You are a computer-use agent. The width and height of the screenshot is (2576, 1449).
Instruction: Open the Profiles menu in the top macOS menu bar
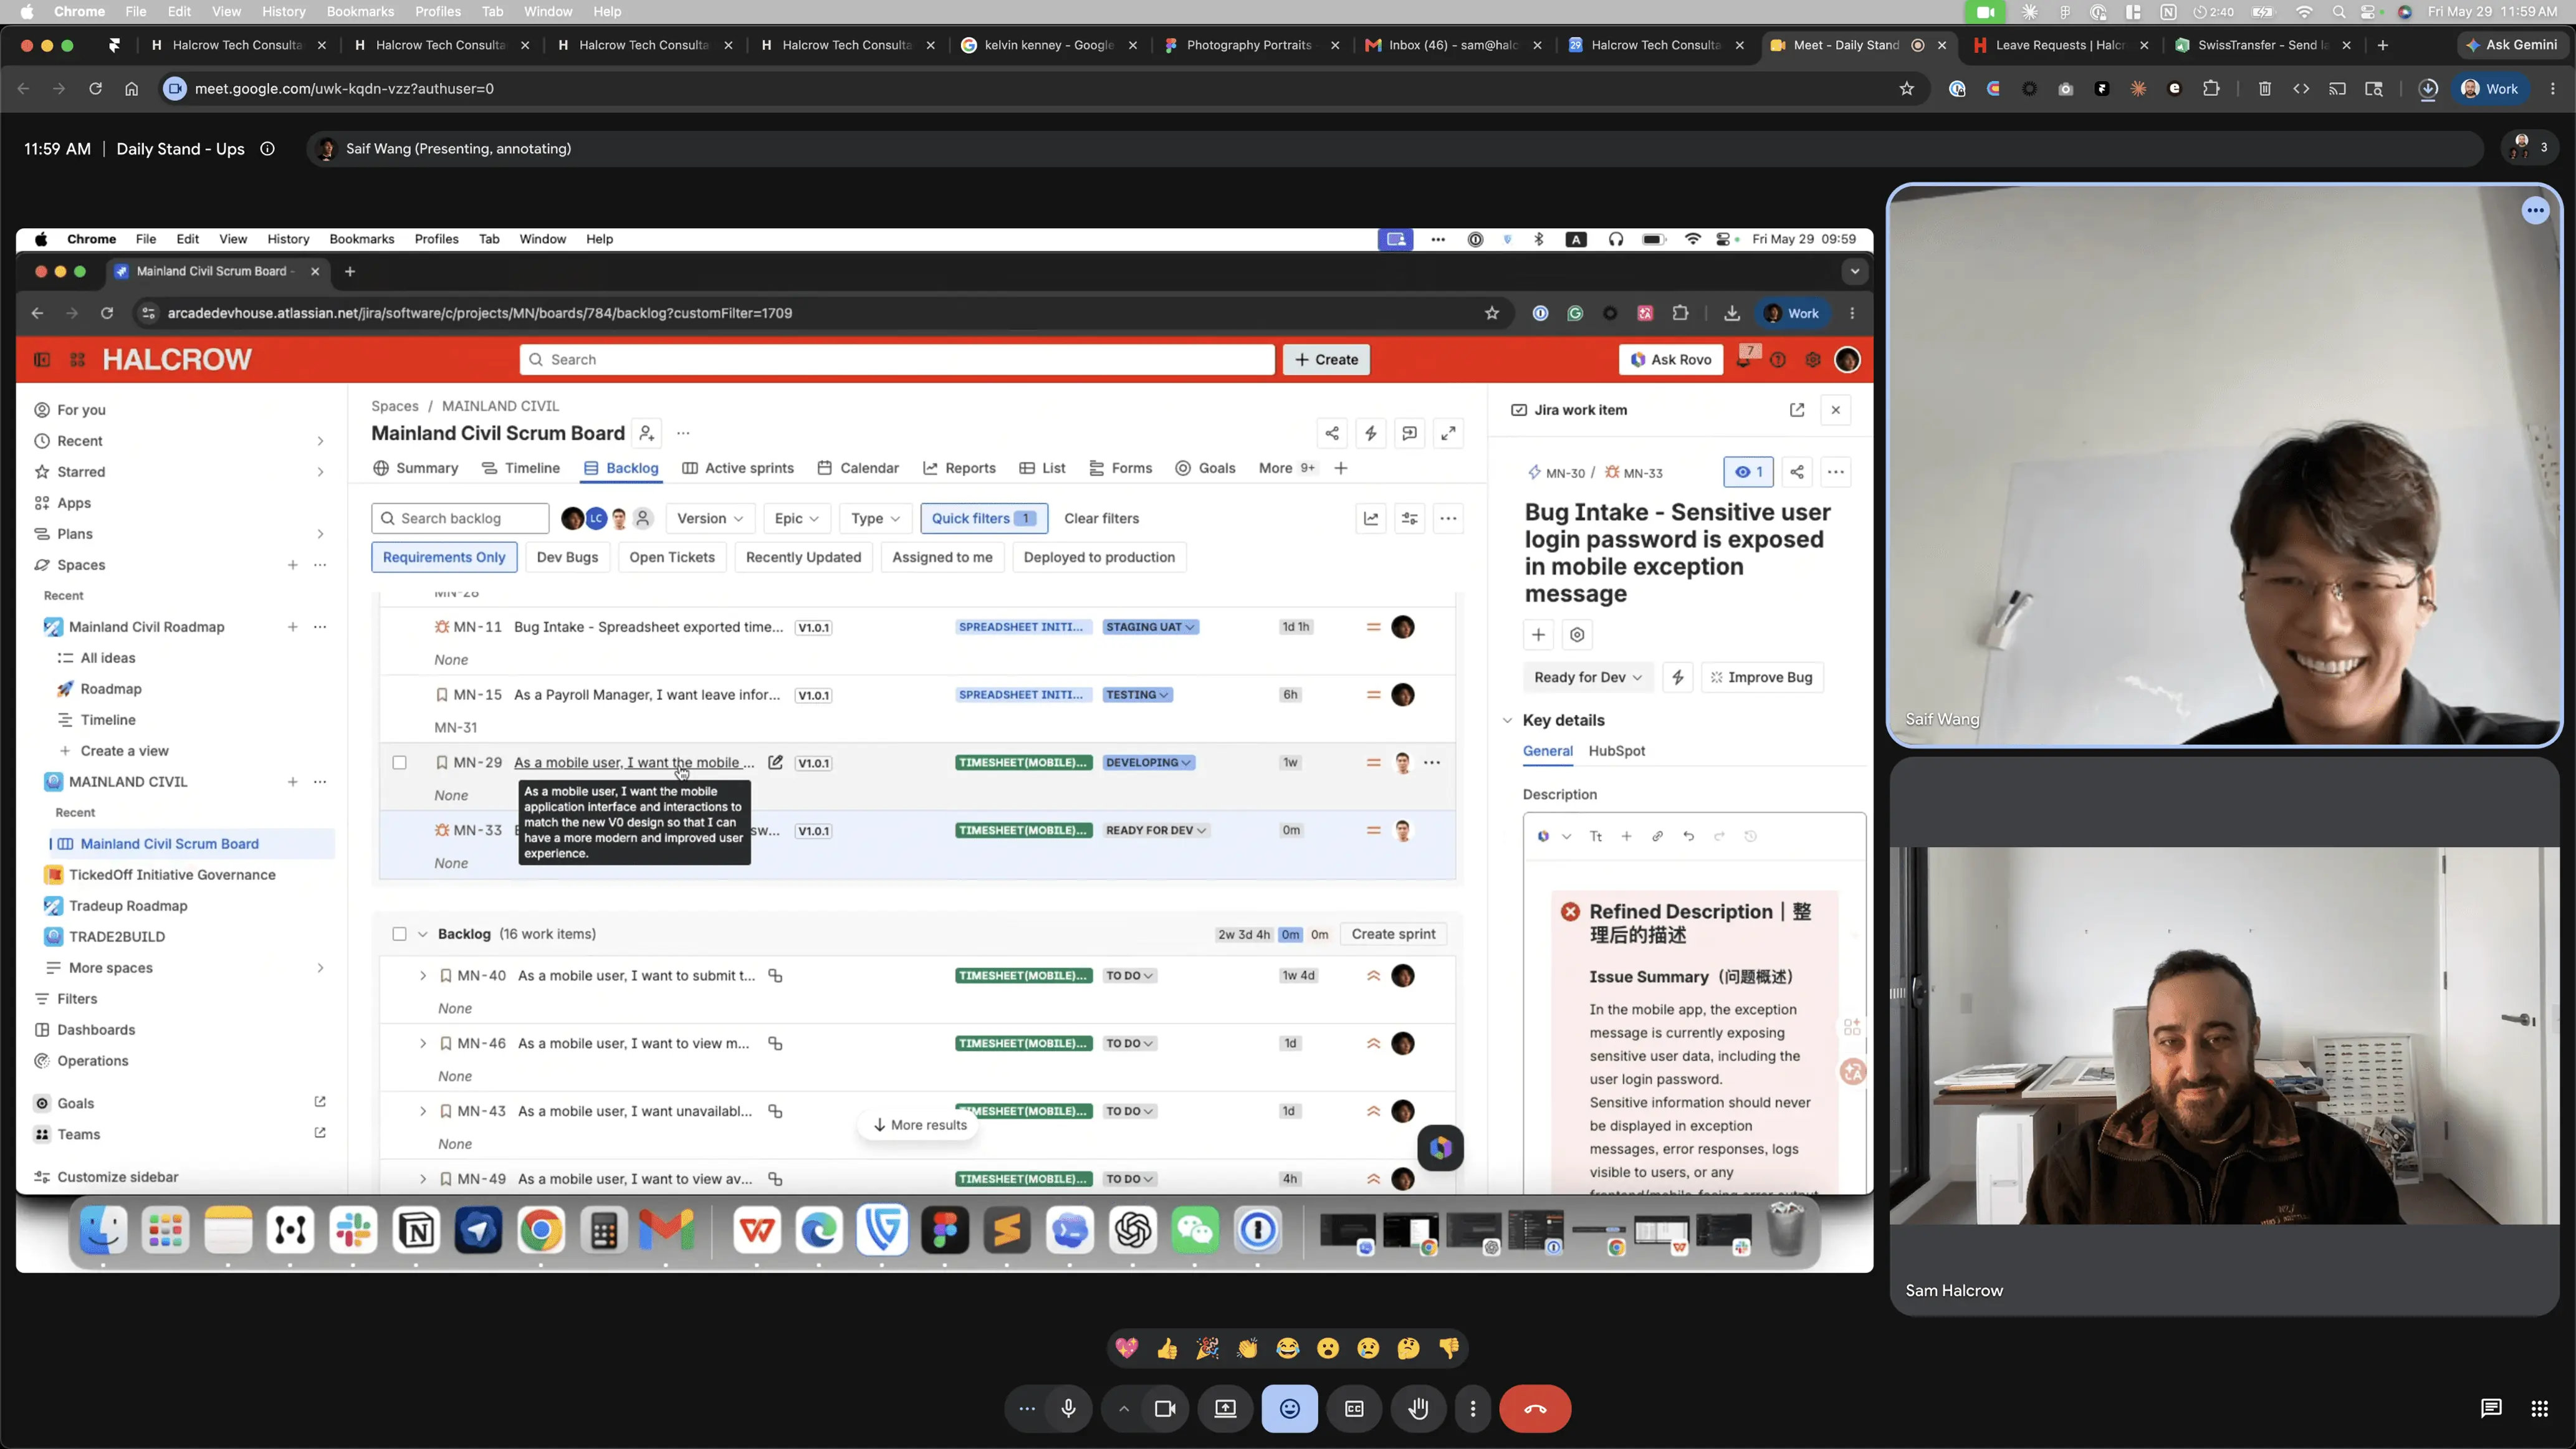[438, 12]
